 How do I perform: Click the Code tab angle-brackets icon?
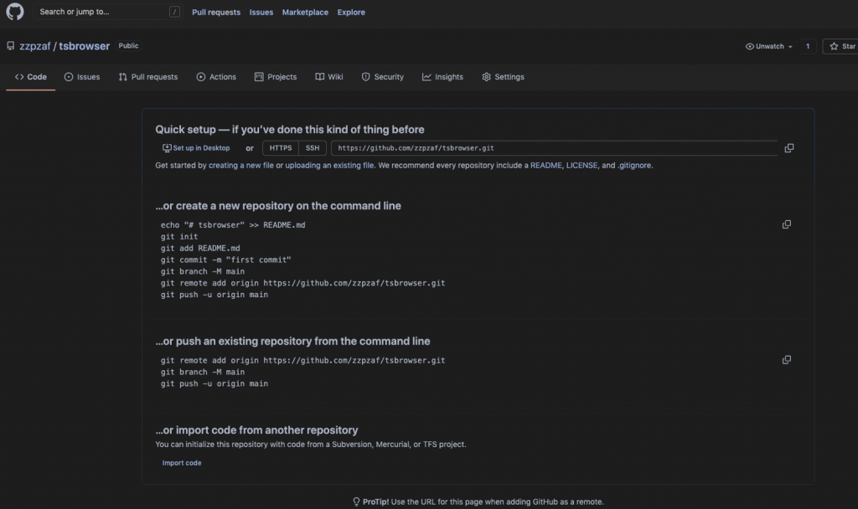[19, 77]
